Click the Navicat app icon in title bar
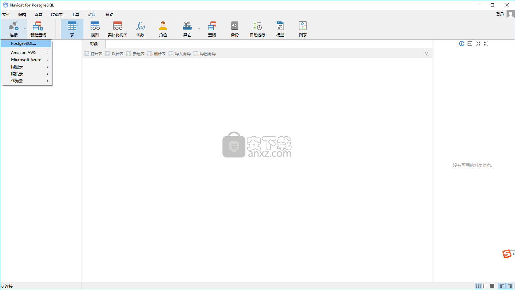Screen dimensions: 515x290 5,5
